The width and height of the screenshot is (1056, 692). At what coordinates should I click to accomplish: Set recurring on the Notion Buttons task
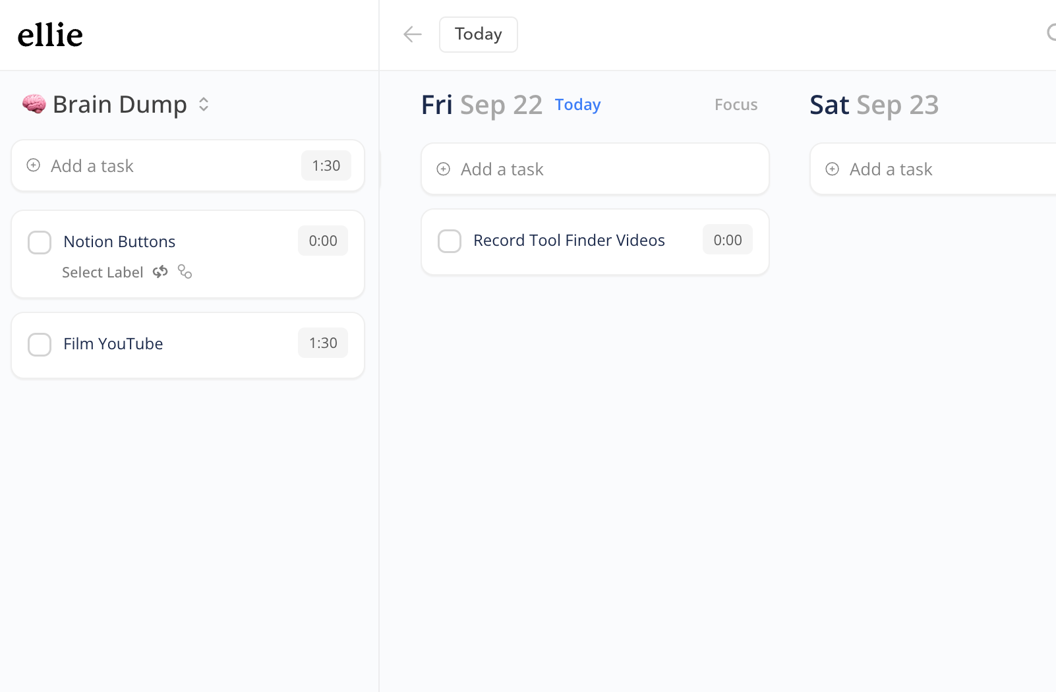click(160, 272)
